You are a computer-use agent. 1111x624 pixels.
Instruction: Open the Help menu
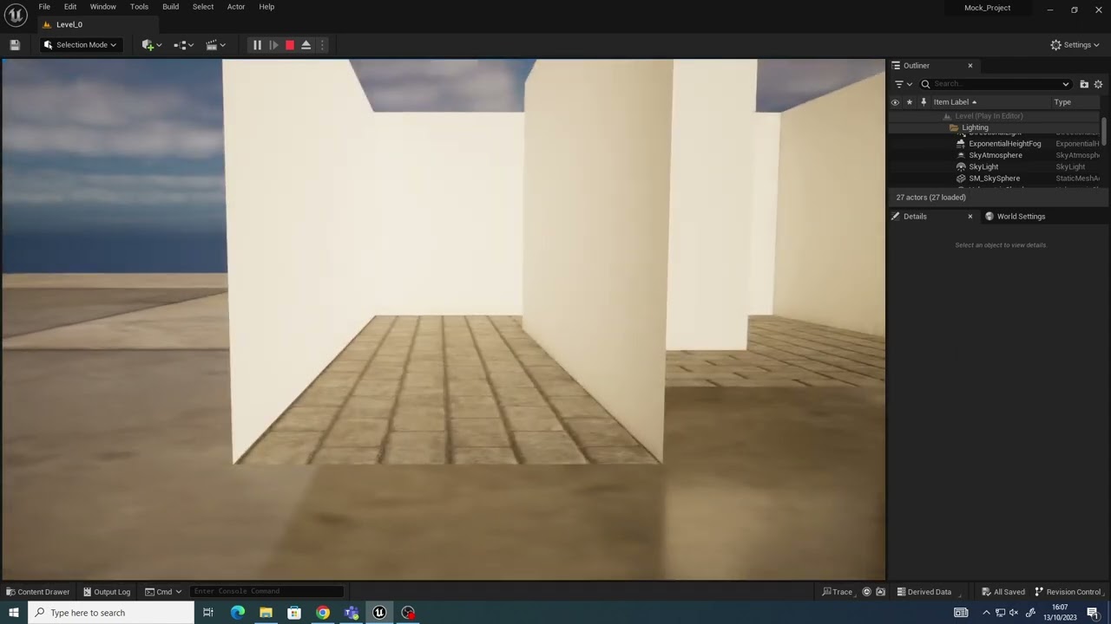click(x=266, y=7)
